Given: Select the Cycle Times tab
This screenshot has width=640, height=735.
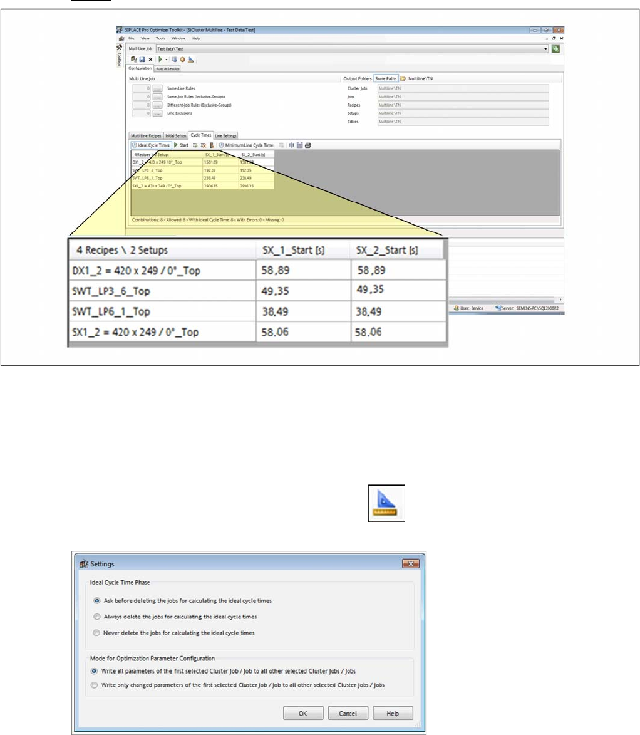Looking at the screenshot, I should pyautogui.click(x=201, y=135).
